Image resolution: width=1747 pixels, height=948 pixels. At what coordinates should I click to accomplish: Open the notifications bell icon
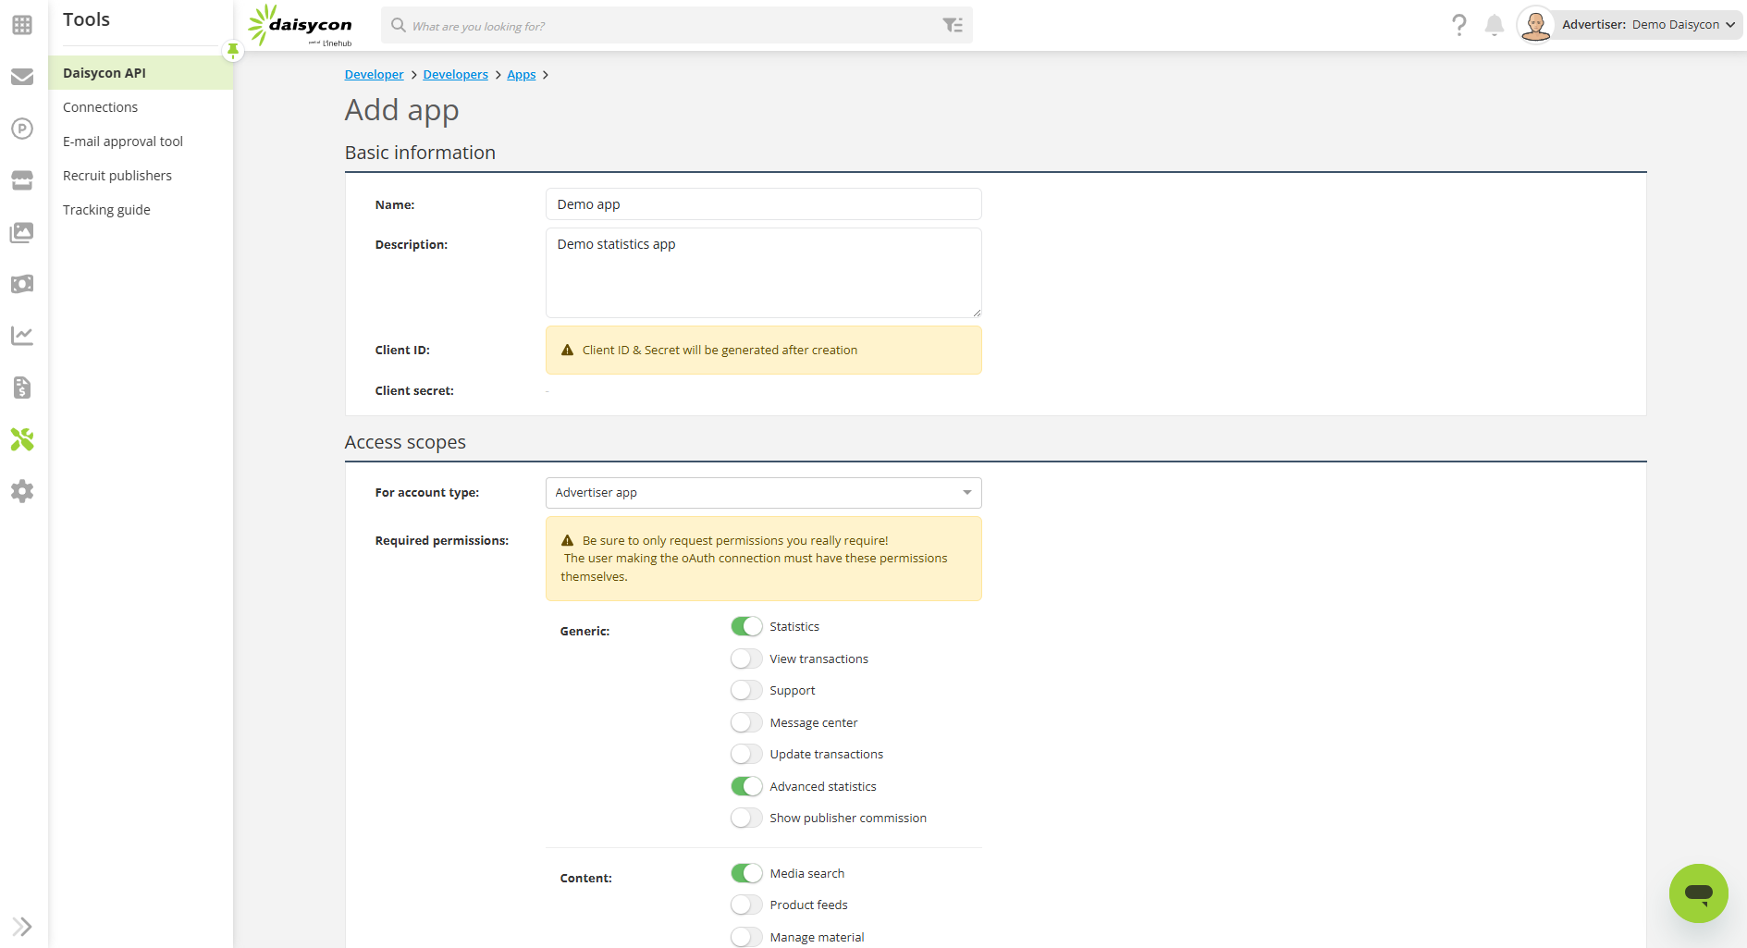pyautogui.click(x=1495, y=25)
